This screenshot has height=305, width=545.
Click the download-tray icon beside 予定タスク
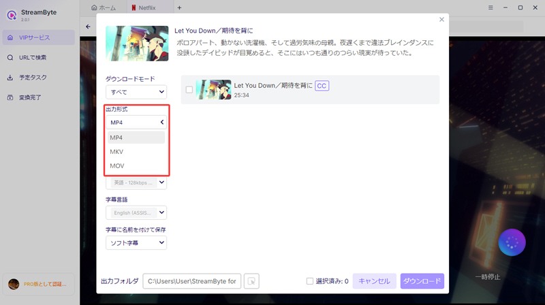(10, 78)
